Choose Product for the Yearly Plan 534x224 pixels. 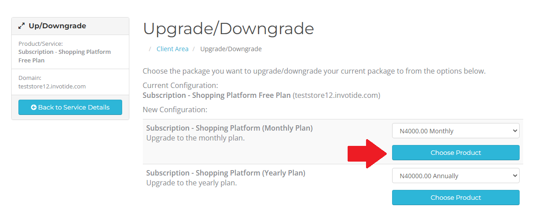point(455,198)
